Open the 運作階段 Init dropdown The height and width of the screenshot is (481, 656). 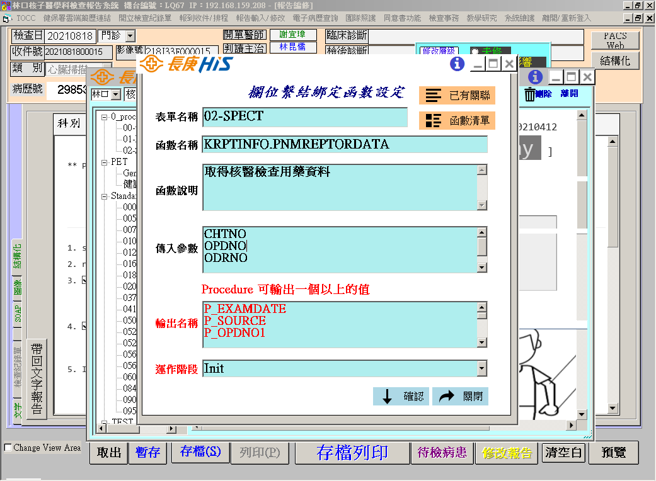(482, 369)
